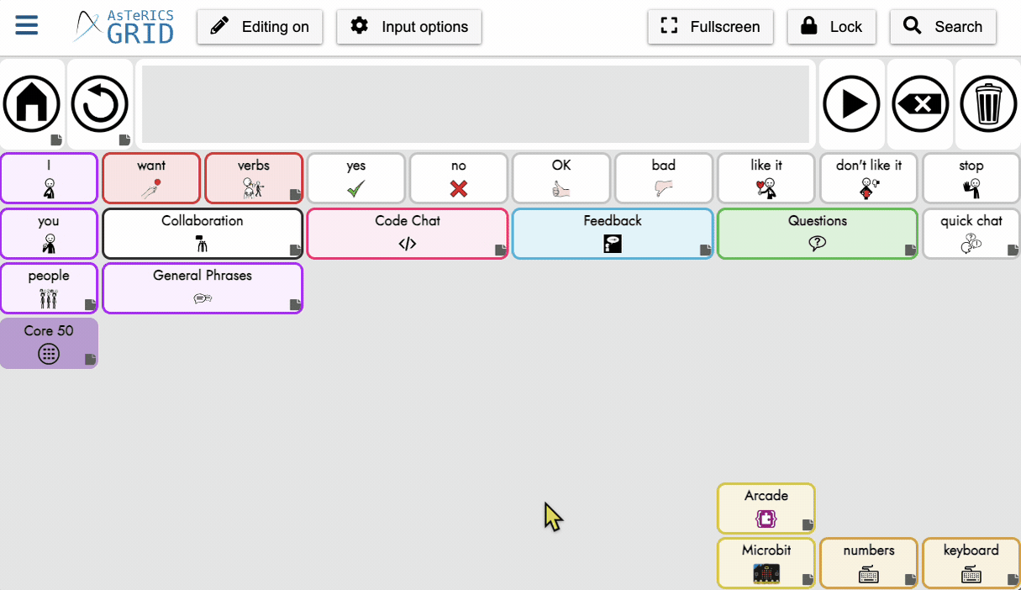Viewport: 1021px width, 590px height.
Task: Open the Search button
Action: [943, 27]
